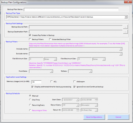Enable the AltStream checkbox
133x123 pixels.
click(74, 81)
